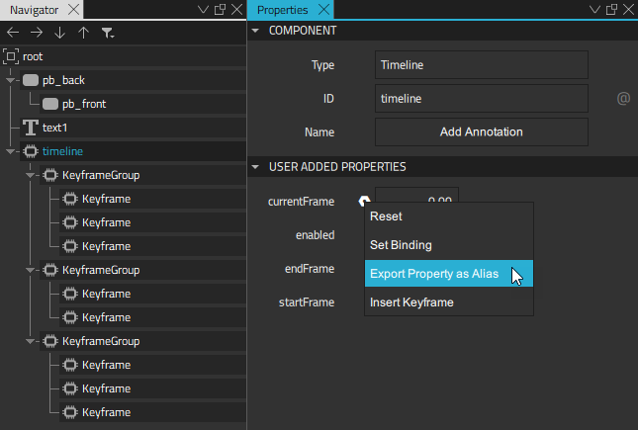Choose Insert Keyframe from the context menu
This screenshot has width=638, height=430.
(x=449, y=302)
